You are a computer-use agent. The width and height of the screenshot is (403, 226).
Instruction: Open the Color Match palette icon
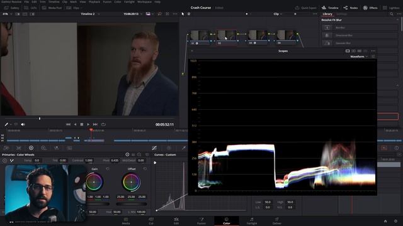19,148
